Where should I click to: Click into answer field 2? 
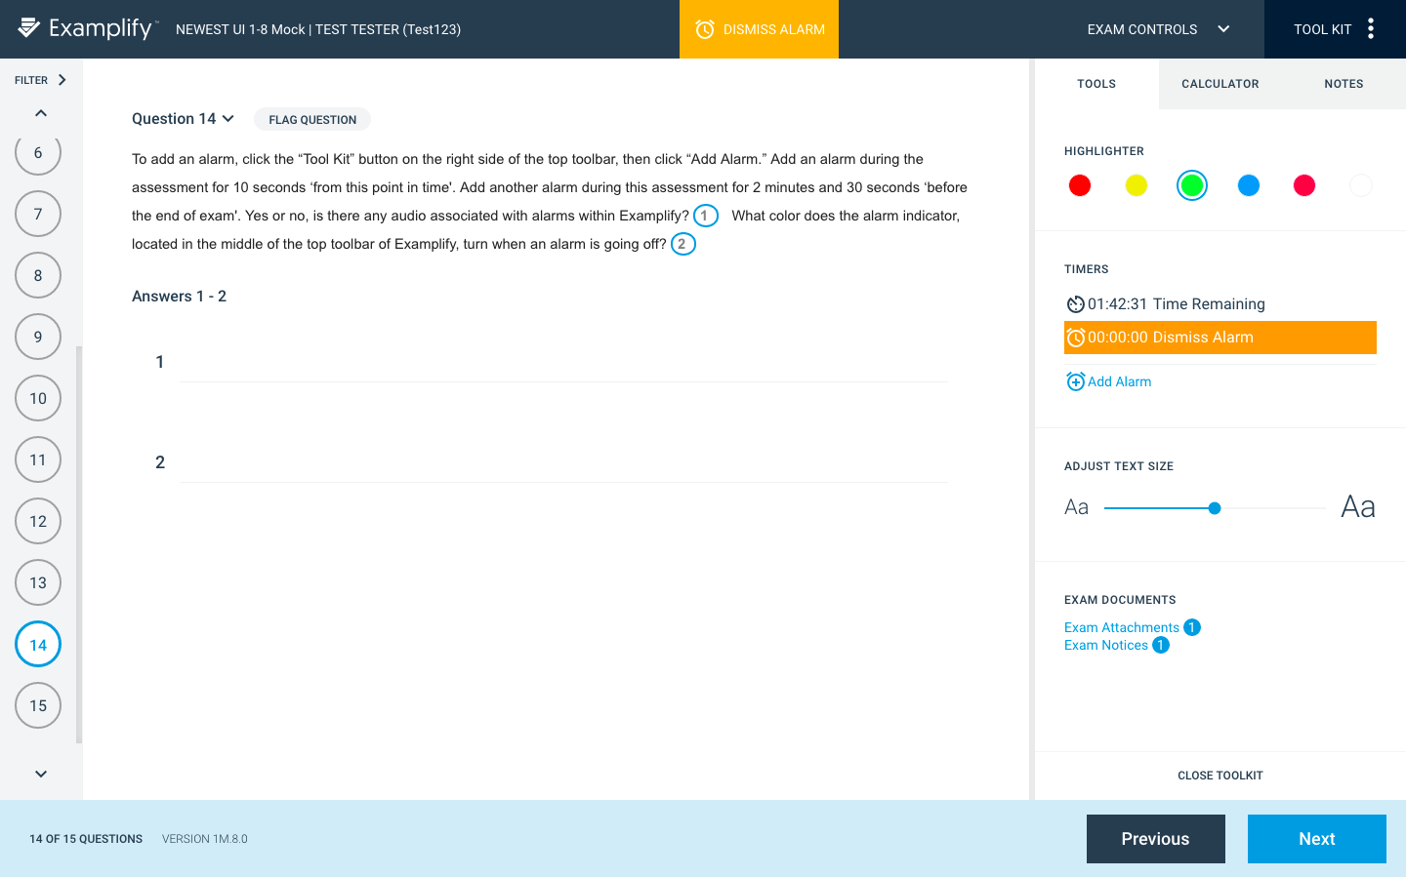(563, 462)
